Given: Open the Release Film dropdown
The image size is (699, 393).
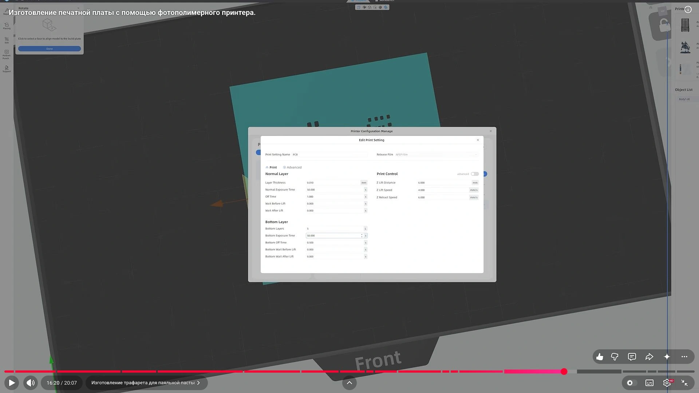Looking at the screenshot, I should tap(436, 155).
